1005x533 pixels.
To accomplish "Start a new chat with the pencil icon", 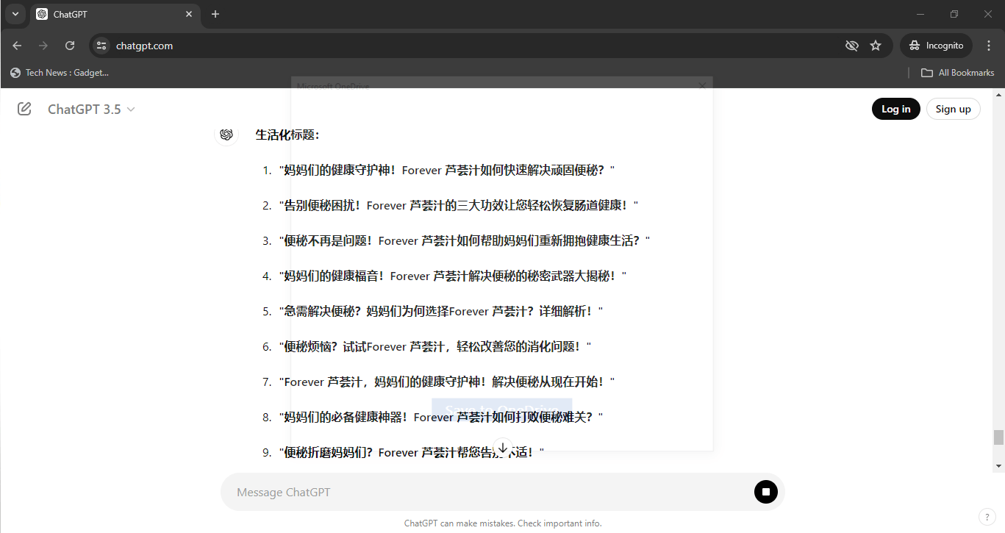I will (24, 109).
